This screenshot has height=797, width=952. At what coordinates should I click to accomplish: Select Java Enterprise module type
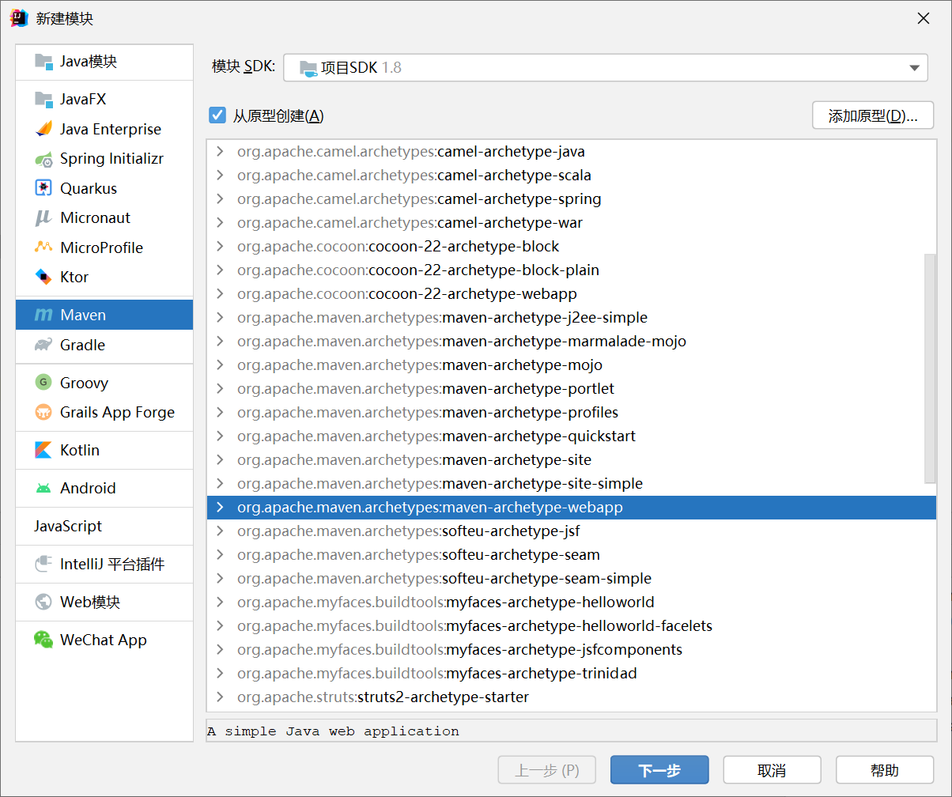[104, 129]
